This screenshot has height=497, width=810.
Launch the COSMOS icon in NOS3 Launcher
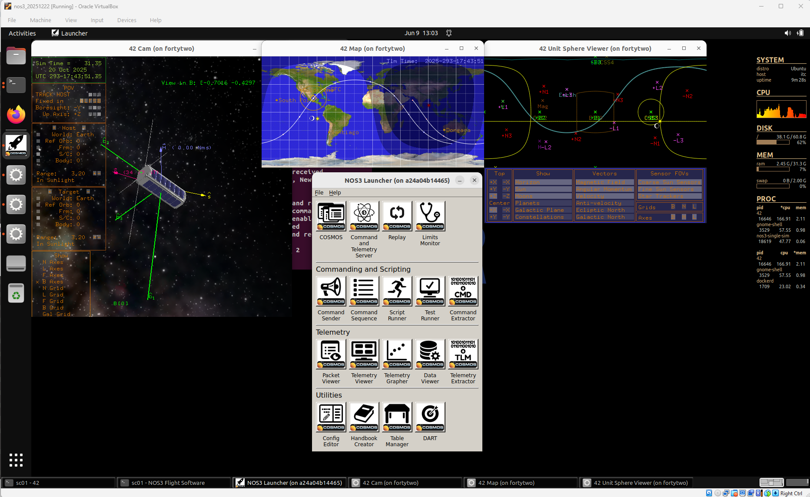click(x=331, y=216)
